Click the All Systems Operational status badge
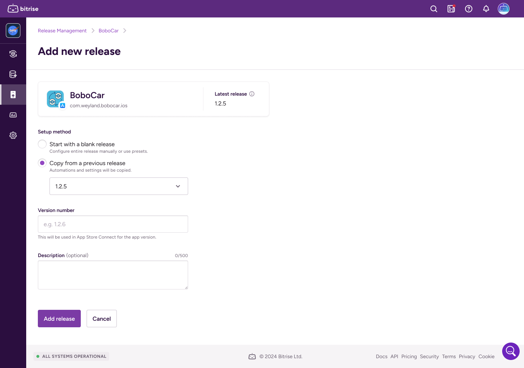Screen dimensions: 524x368 click(x=71, y=356)
